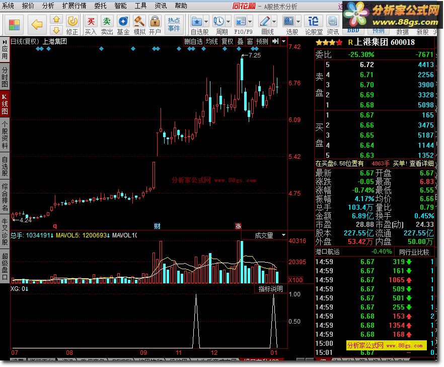Expand the 周期 period dropdown arrow
444x367 pixels.
point(228,22)
